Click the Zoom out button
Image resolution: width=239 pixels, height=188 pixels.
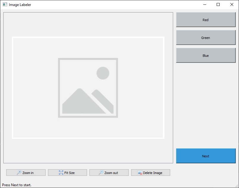tap(109, 173)
